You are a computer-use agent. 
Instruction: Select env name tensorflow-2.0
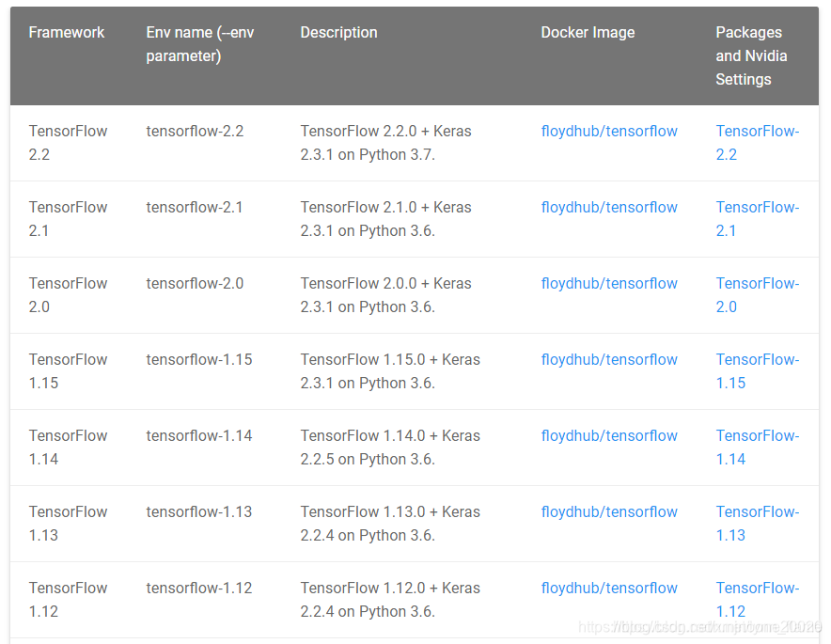pos(195,284)
